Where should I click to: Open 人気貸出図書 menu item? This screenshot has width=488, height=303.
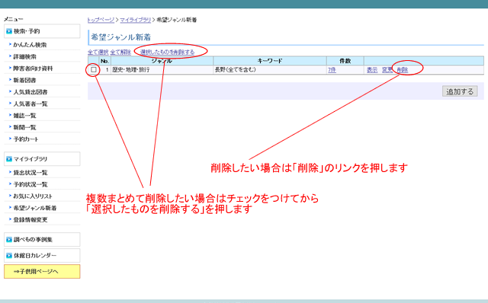pyautogui.click(x=30, y=92)
